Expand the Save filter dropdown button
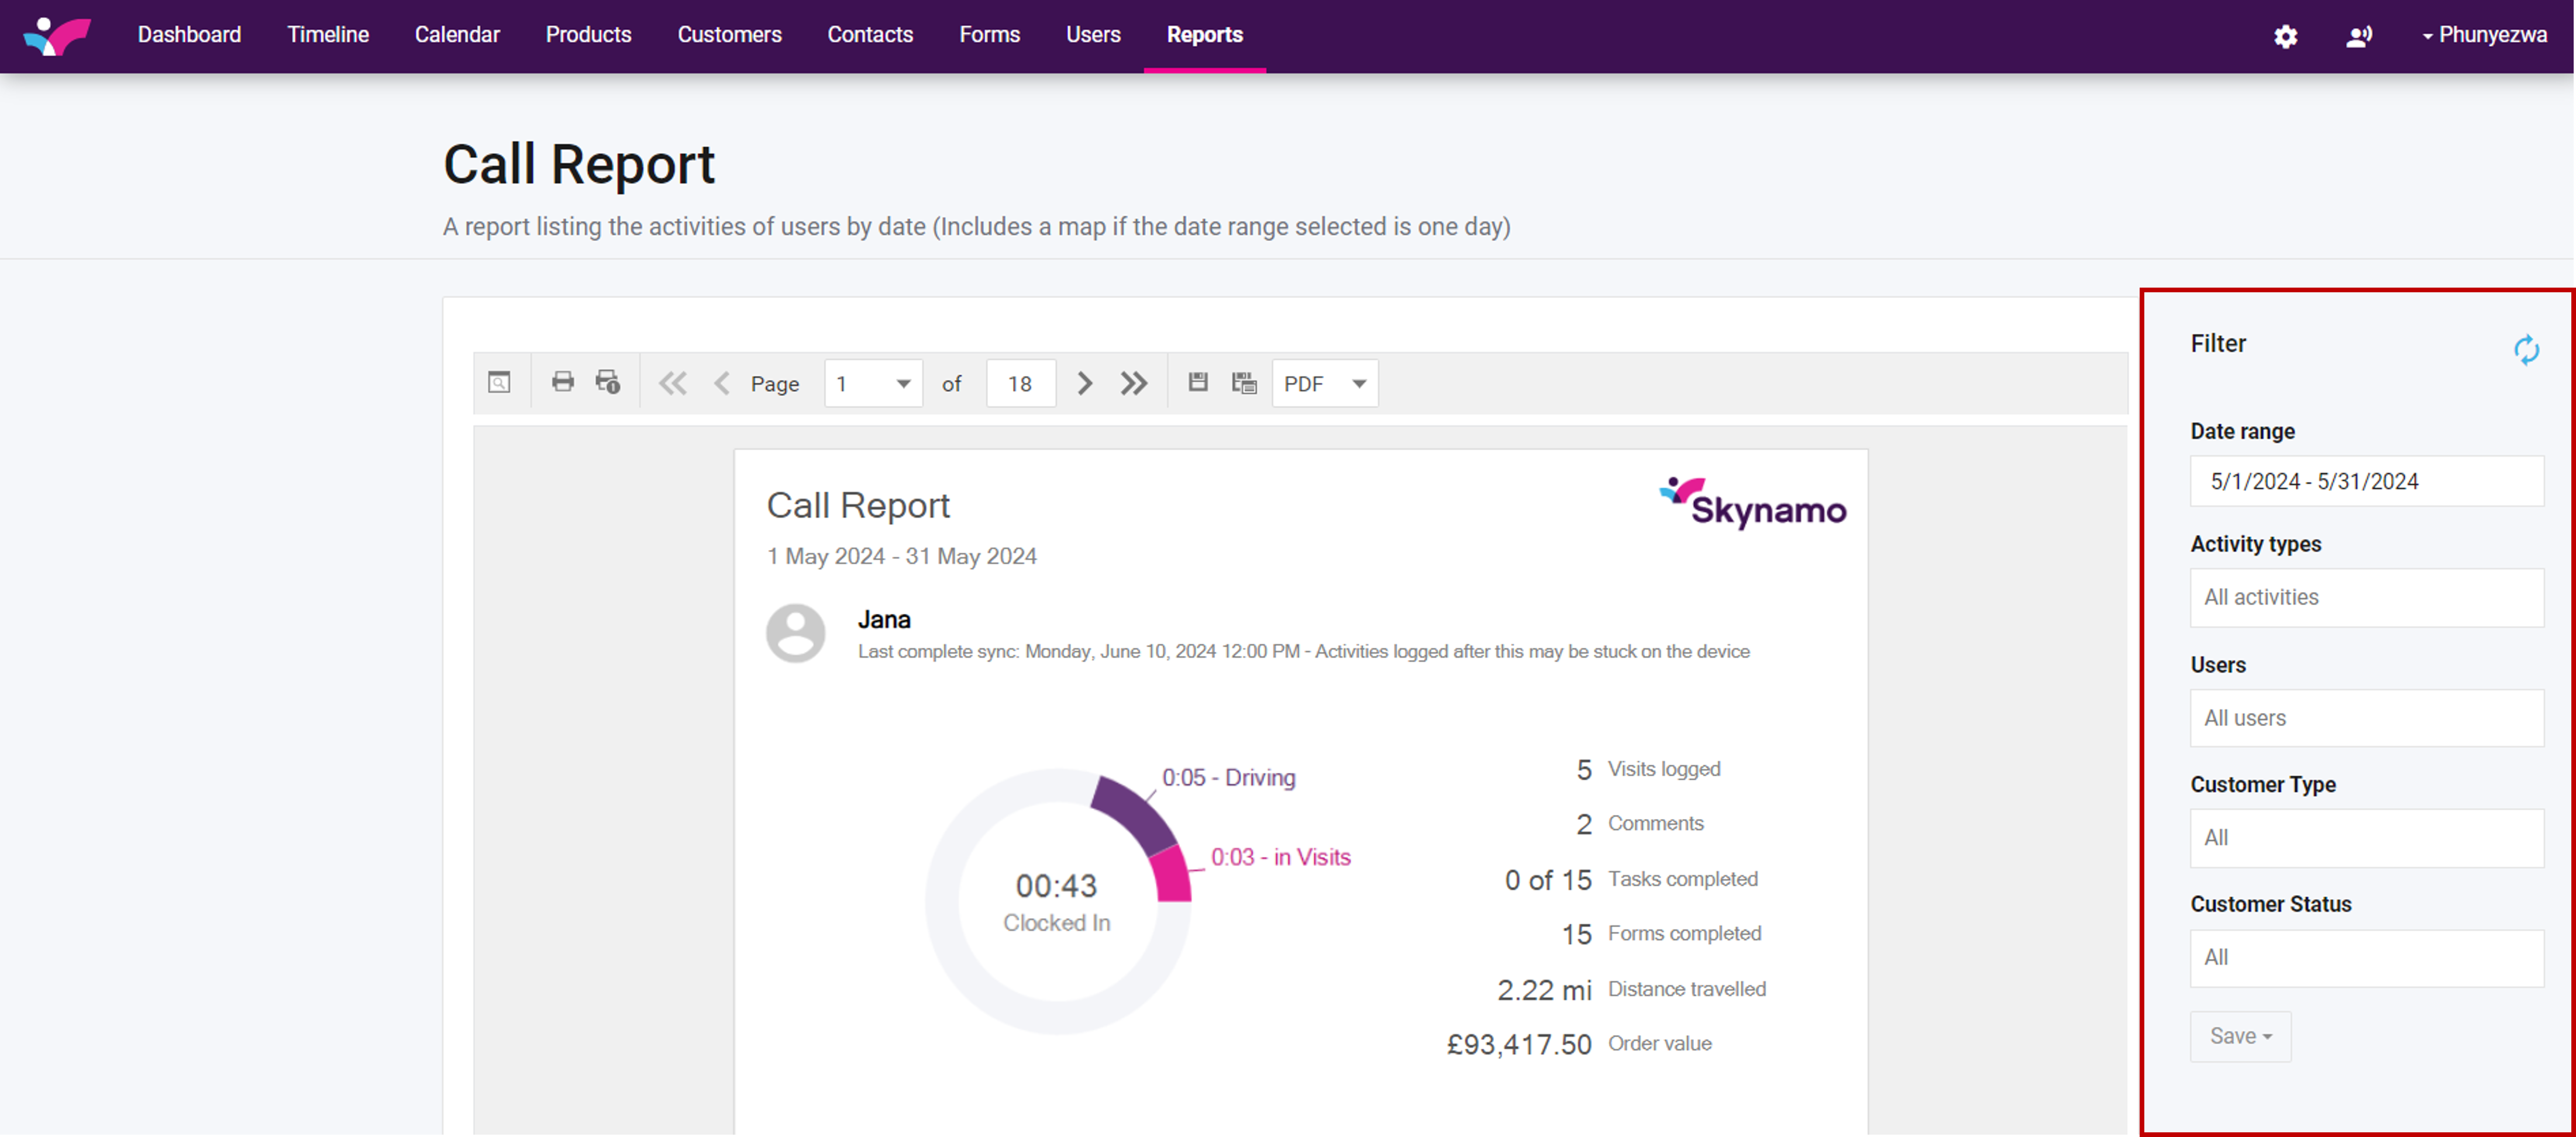2576x1137 pixels. tap(2240, 1036)
